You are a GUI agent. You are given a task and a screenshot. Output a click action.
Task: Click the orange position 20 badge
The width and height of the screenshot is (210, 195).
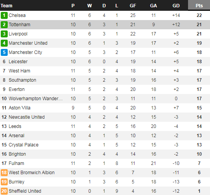pos(4,191)
